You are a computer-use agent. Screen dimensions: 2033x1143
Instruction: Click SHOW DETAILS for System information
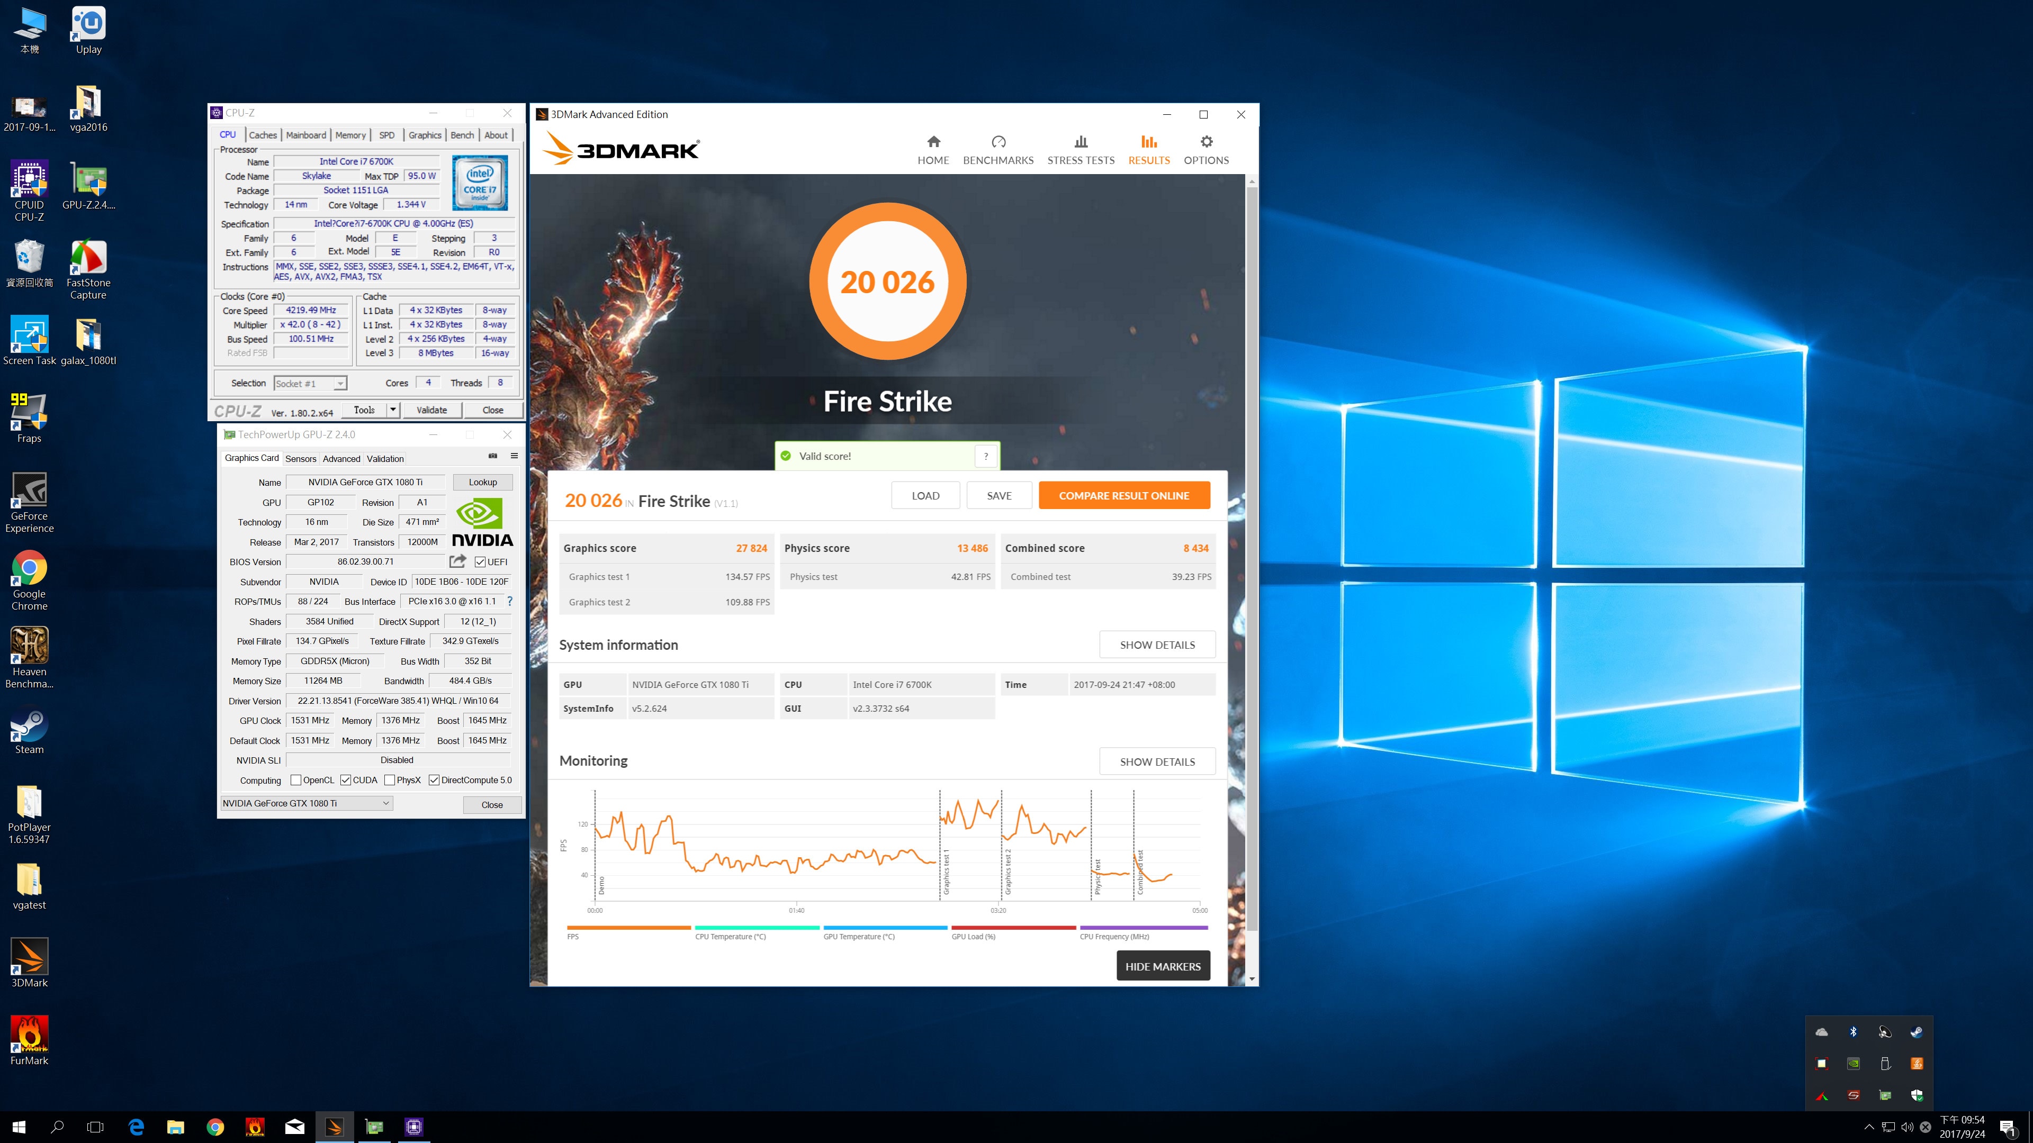click(x=1157, y=645)
